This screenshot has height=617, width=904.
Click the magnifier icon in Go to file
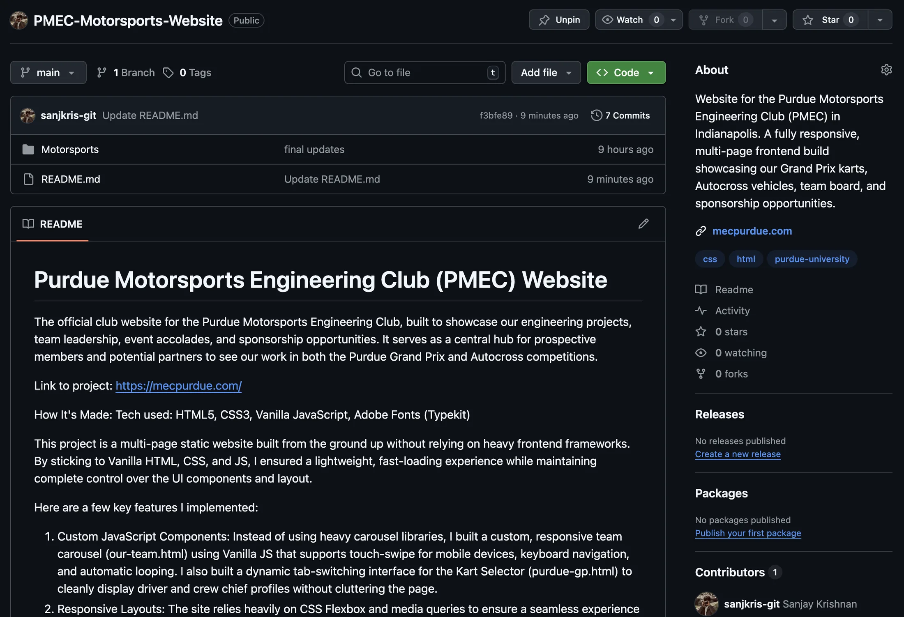(x=357, y=73)
